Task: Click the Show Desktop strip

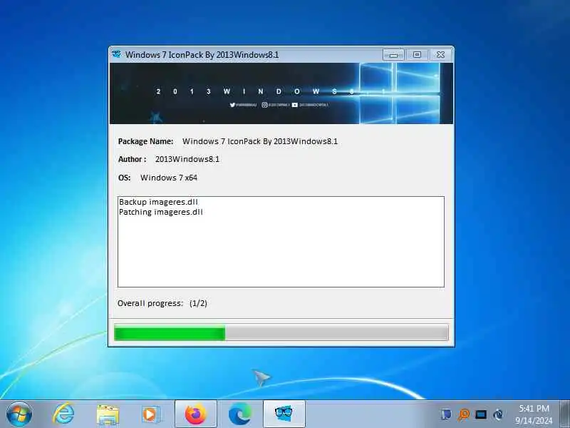Action: [x=564, y=414]
